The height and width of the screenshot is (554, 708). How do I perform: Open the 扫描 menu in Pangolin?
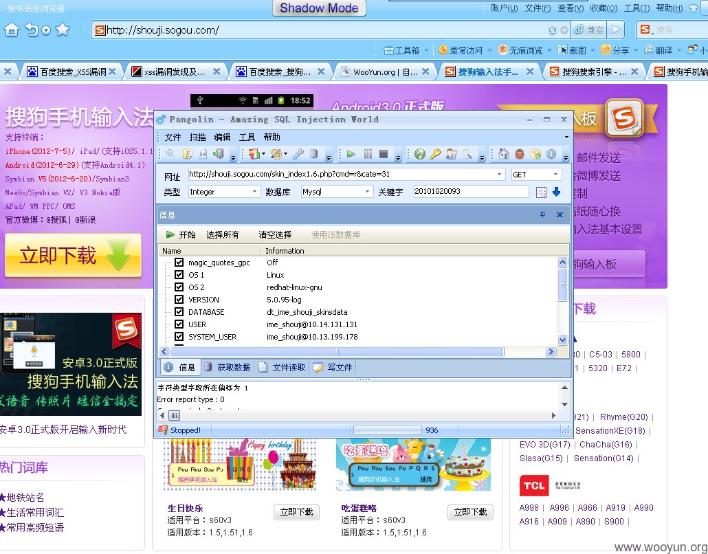197,137
